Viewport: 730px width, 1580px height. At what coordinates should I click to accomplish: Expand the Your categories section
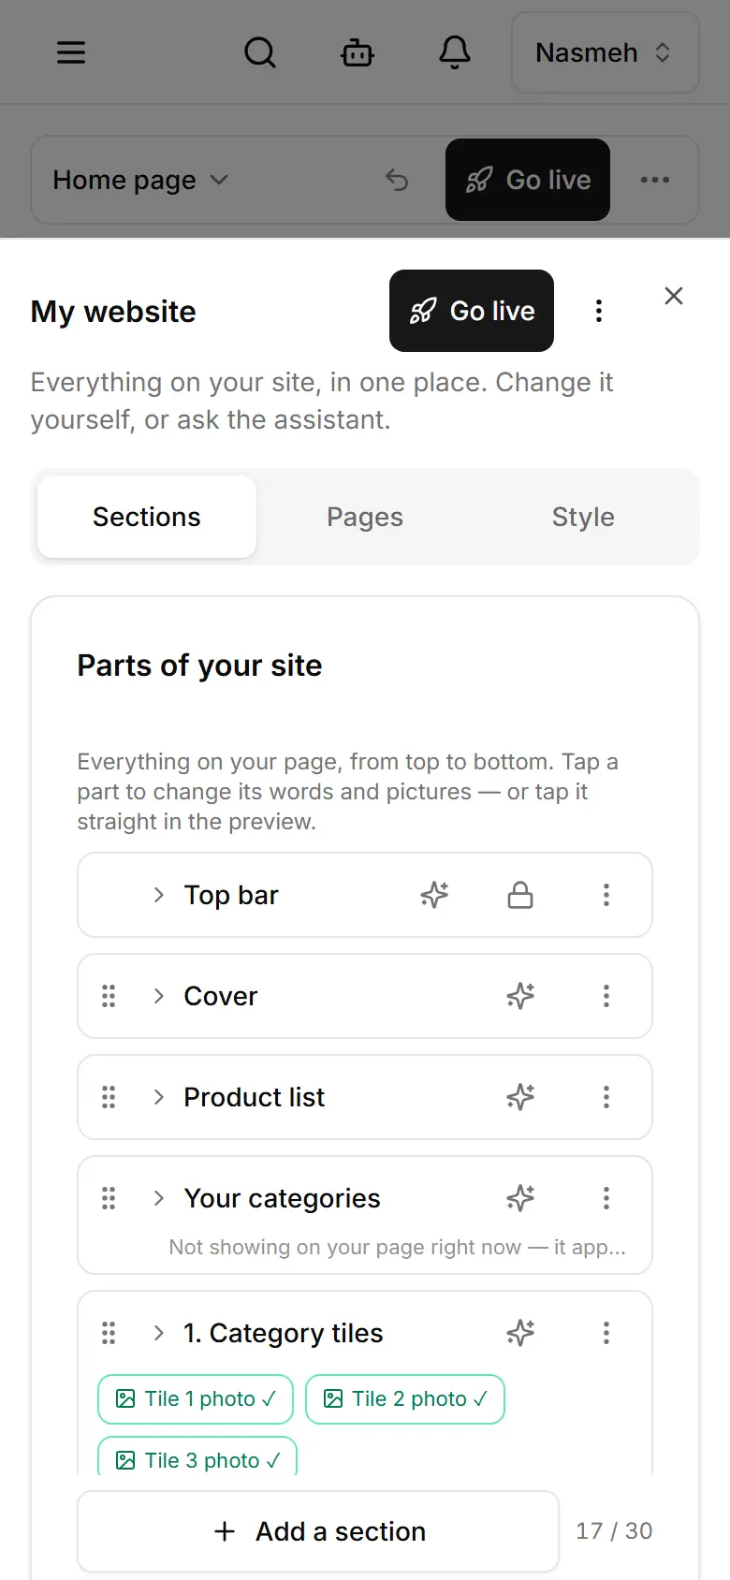click(x=159, y=1198)
